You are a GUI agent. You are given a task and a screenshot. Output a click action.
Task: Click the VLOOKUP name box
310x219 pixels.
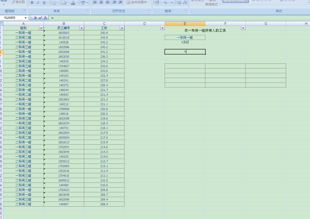click(12, 18)
